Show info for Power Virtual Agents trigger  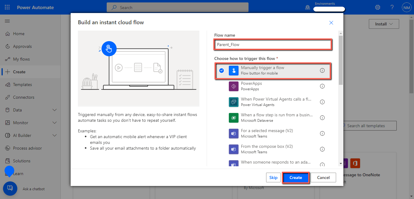point(322,102)
